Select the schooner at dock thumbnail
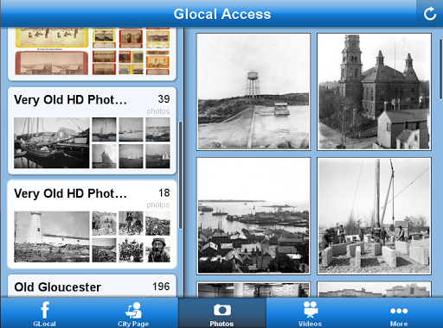Viewport: 443px width, 328px height. click(x=52, y=142)
